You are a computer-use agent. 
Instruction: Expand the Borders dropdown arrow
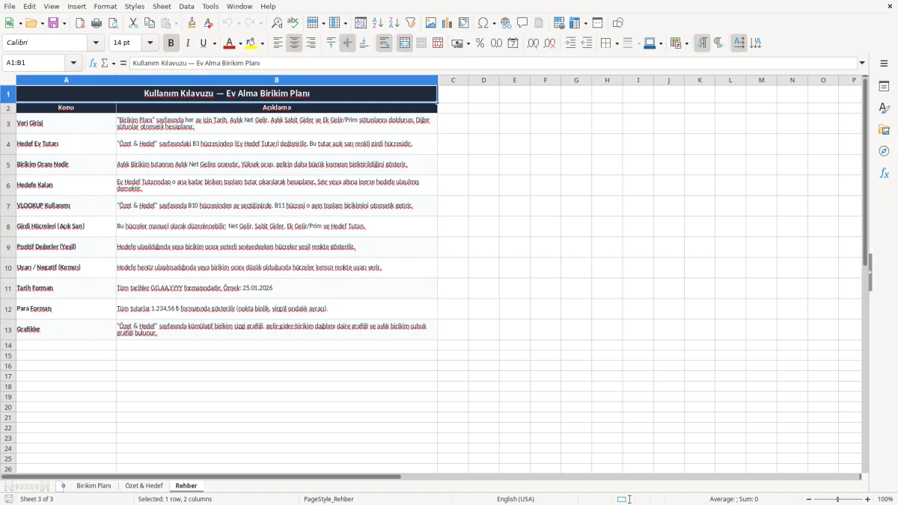coord(617,43)
